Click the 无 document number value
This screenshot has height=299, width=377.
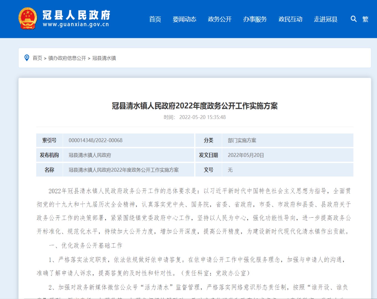230,170
